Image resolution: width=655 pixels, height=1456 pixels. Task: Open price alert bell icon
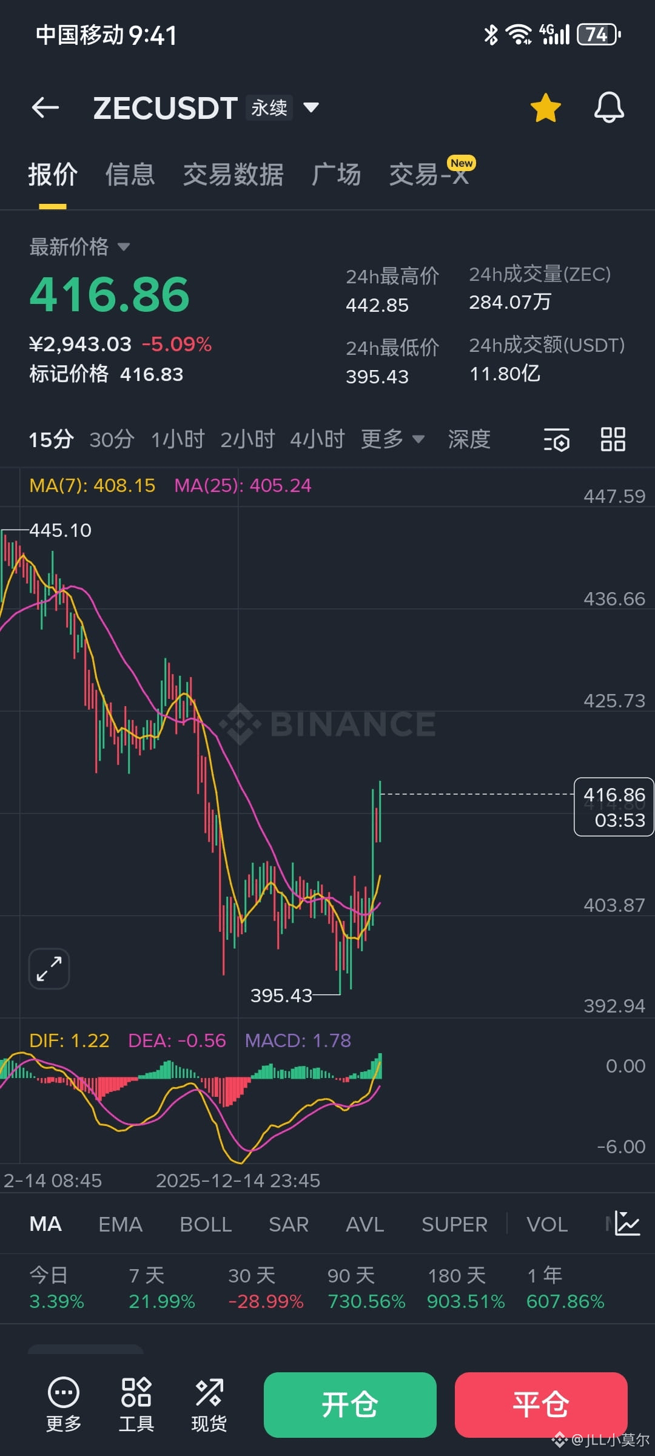tap(609, 108)
